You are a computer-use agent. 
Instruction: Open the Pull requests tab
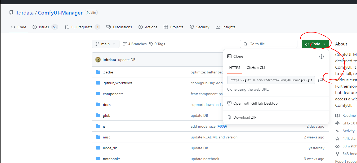tap(82, 27)
